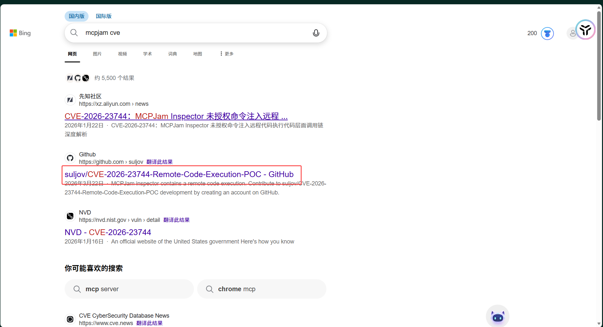603x327 pixels.
Task: Open the chat robot assistant icon
Action: click(x=497, y=317)
